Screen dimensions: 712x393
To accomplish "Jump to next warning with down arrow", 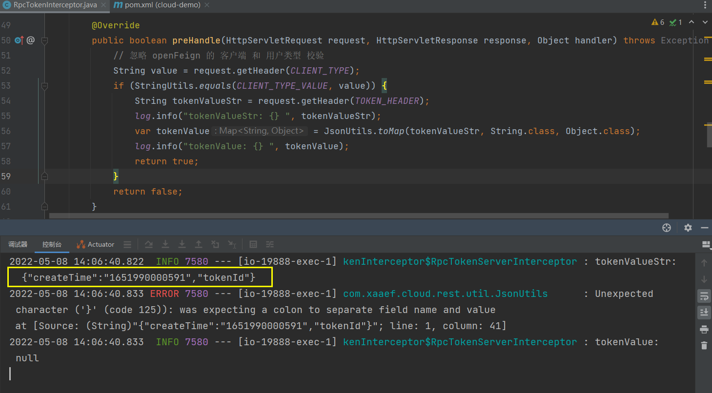I will coord(705,22).
